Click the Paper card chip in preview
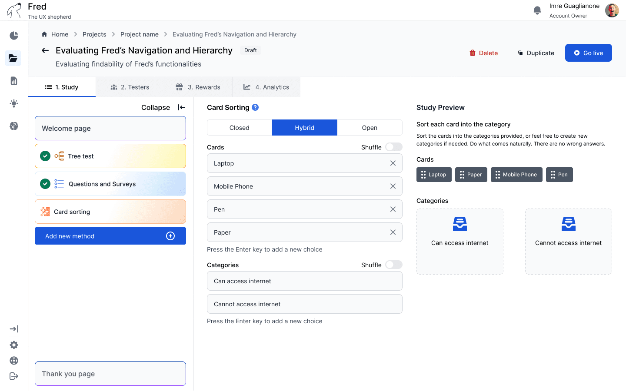The image size is (626, 391). [x=471, y=175]
